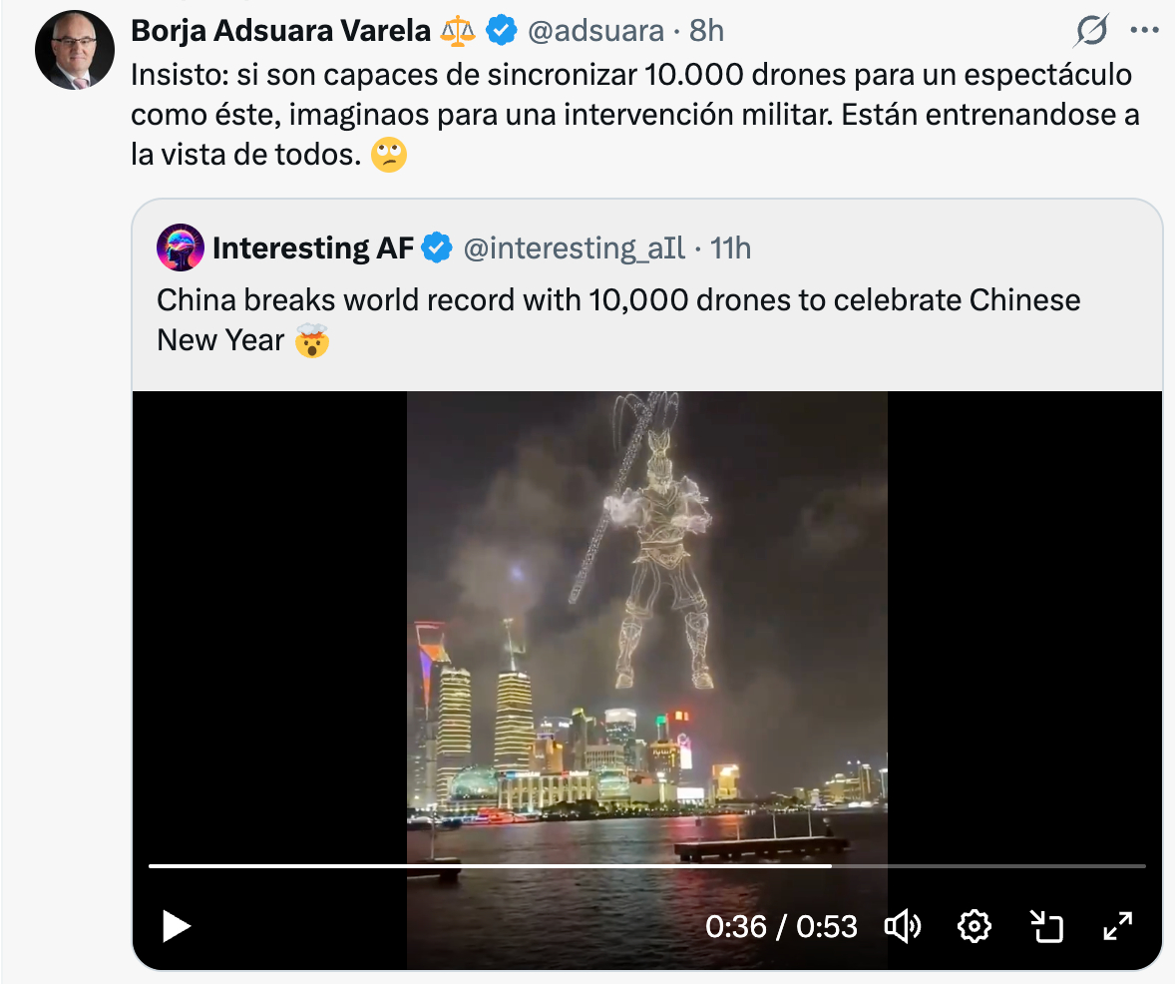
Task: Open Borja Adsuara Varela's profile picture
Action: point(74,50)
